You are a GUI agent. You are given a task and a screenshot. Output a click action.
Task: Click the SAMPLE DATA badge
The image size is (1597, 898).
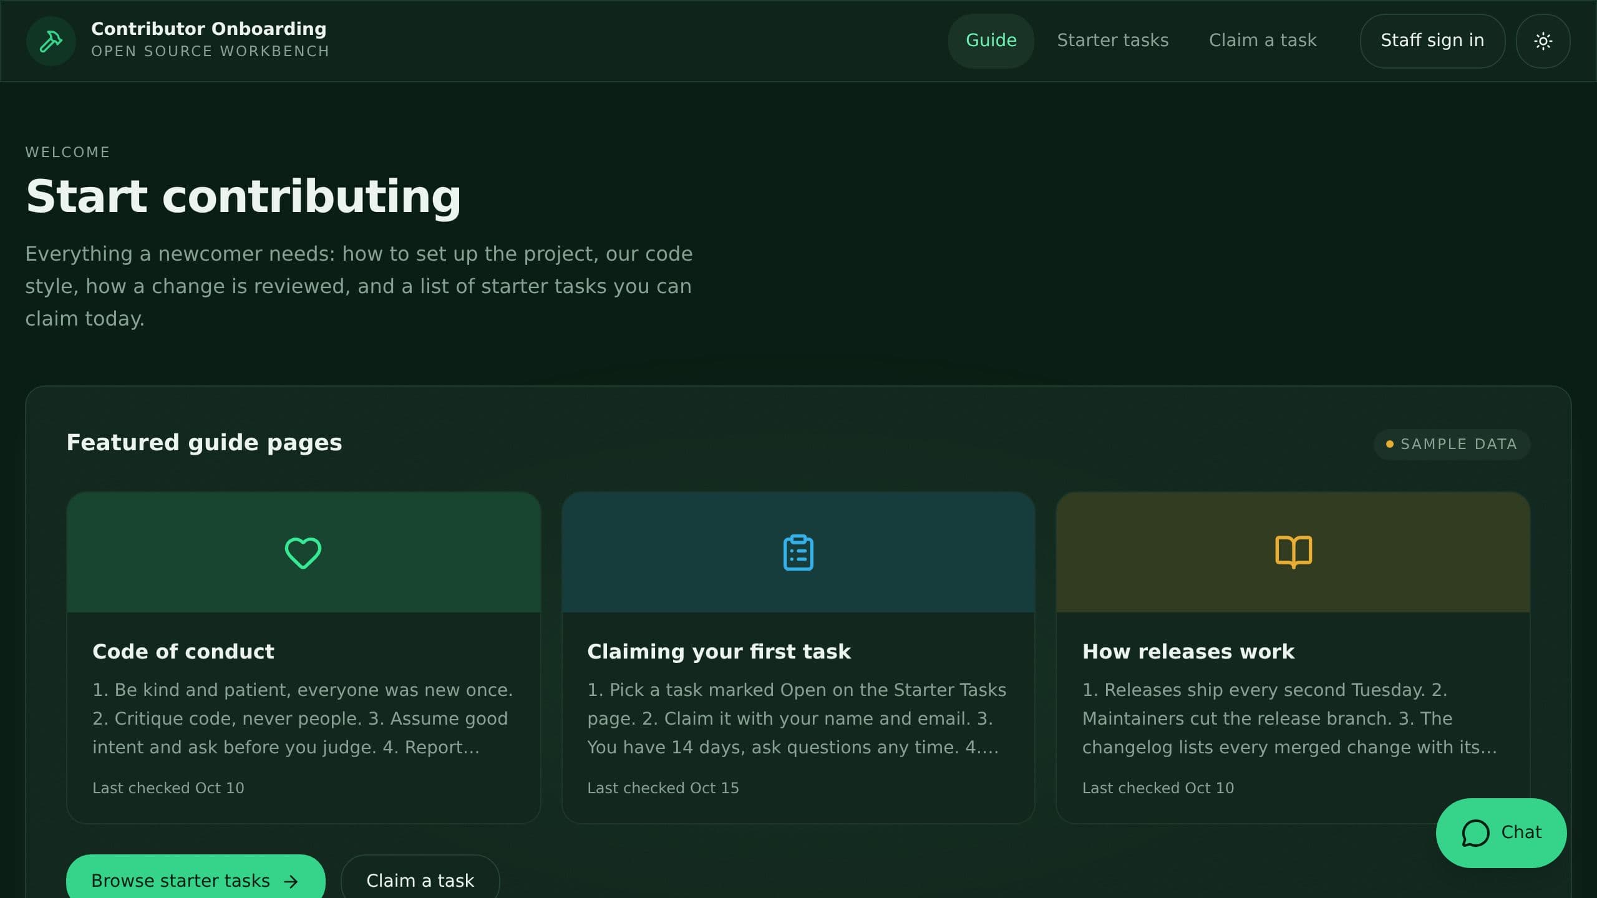(1452, 444)
